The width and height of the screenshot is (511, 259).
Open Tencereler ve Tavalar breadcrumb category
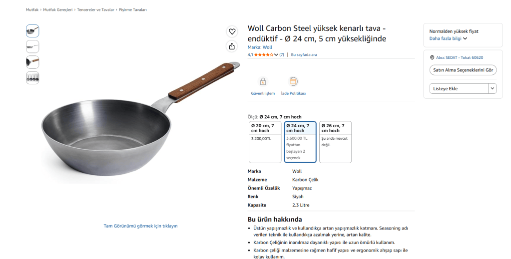(95, 10)
